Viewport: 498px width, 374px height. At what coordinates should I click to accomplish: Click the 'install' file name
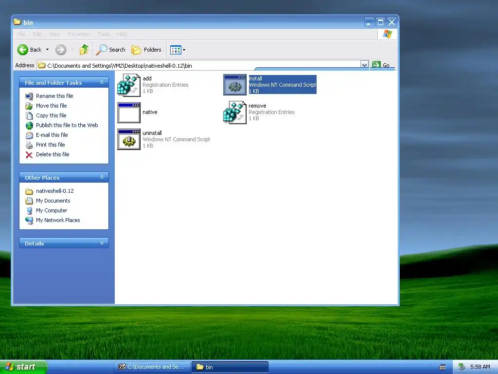(255, 78)
